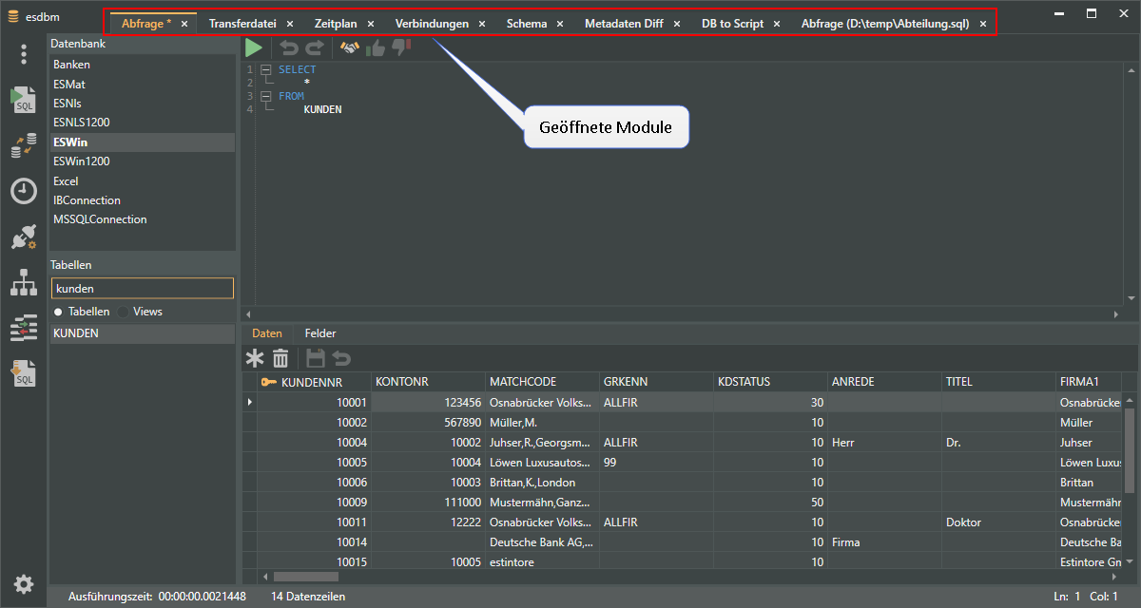Screen dimensions: 1141x608
Task: Redo the query edit
Action: 315,47
